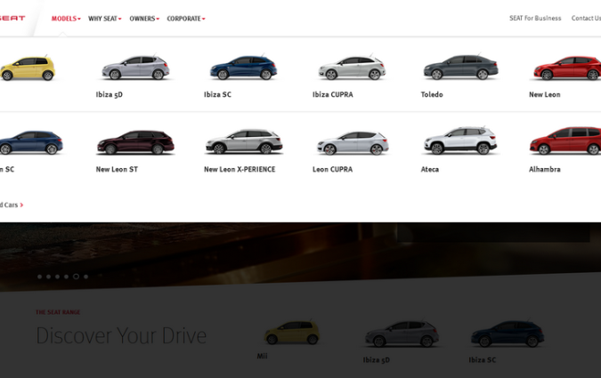601x378 pixels.
Task: Click the SEAT logo in the header
Action: [12, 18]
